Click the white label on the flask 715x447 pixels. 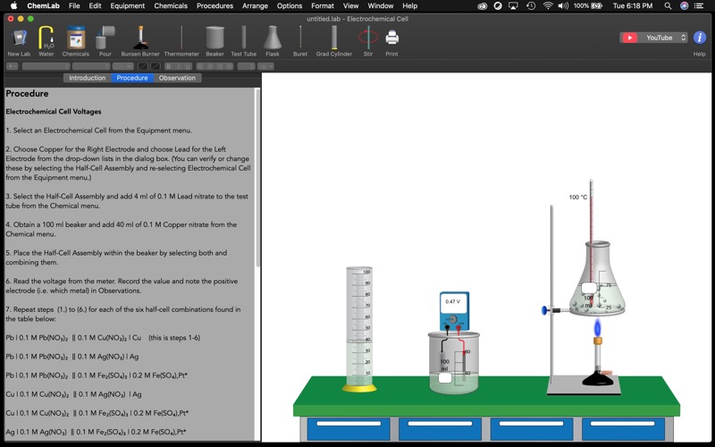coord(589,288)
